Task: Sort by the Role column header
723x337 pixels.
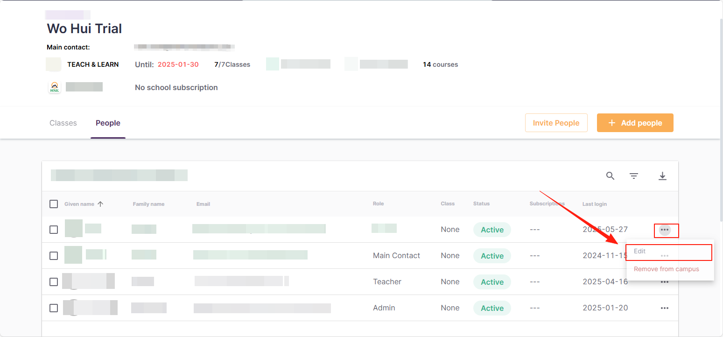Action: click(x=378, y=204)
